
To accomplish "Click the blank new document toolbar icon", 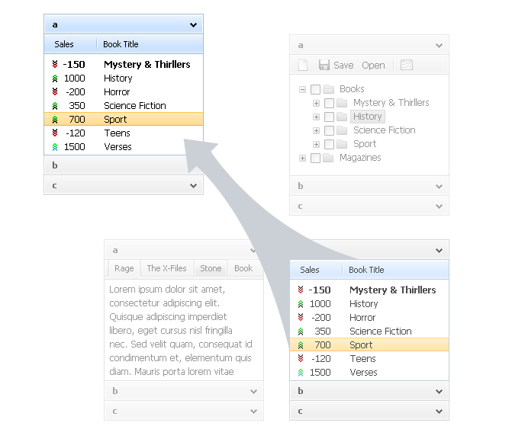I will click(x=303, y=66).
